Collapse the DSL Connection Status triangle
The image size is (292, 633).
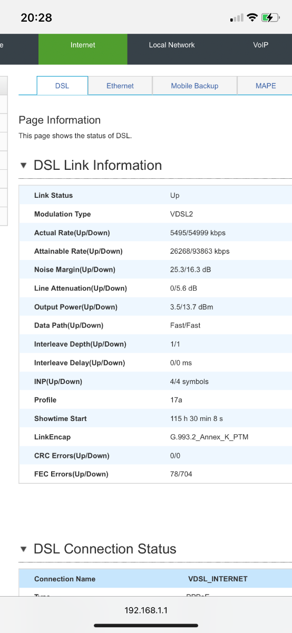point(23,549)
